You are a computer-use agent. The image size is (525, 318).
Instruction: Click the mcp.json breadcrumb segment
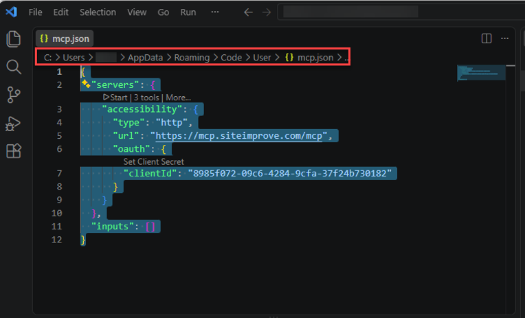coord(309,58)
